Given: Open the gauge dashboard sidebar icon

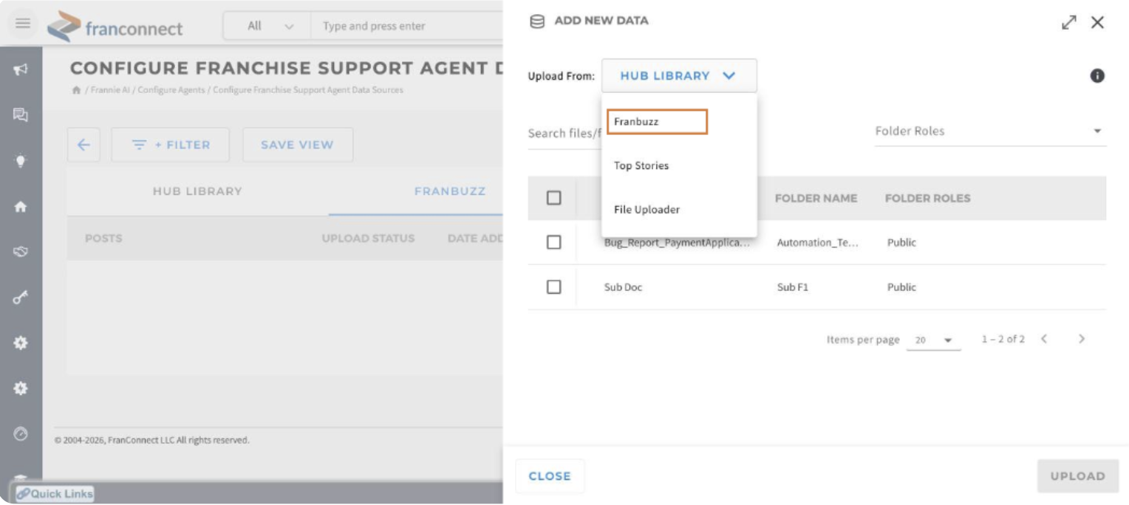Looking at the screenshot, I should [x=21, y=434].
